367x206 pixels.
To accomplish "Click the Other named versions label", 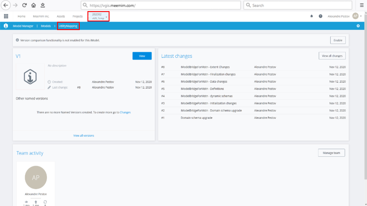I will (32, 98).
